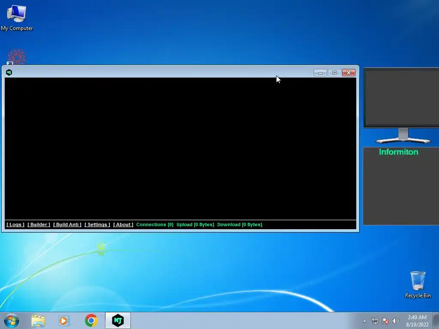Viewport: 439px width, 329px height.
Task: Click the NJ app taskbar button
Action: coord(118,320)
